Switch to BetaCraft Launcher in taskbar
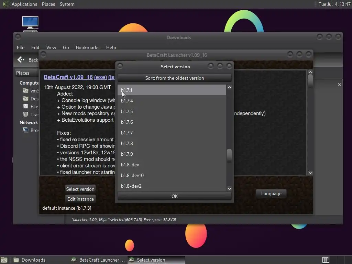352x264 pixels. (98, 260)
